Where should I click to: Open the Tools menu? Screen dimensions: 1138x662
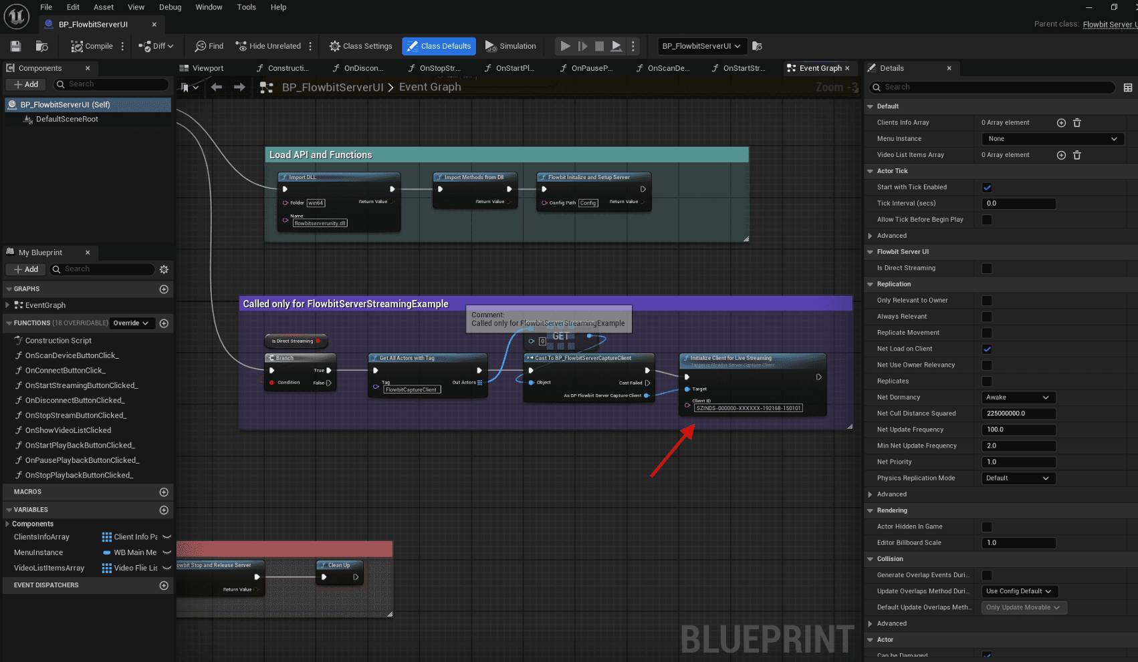(x=246, y=7)
